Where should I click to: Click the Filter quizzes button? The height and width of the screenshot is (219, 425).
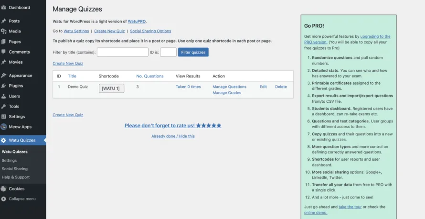click(x=193, y=52)
